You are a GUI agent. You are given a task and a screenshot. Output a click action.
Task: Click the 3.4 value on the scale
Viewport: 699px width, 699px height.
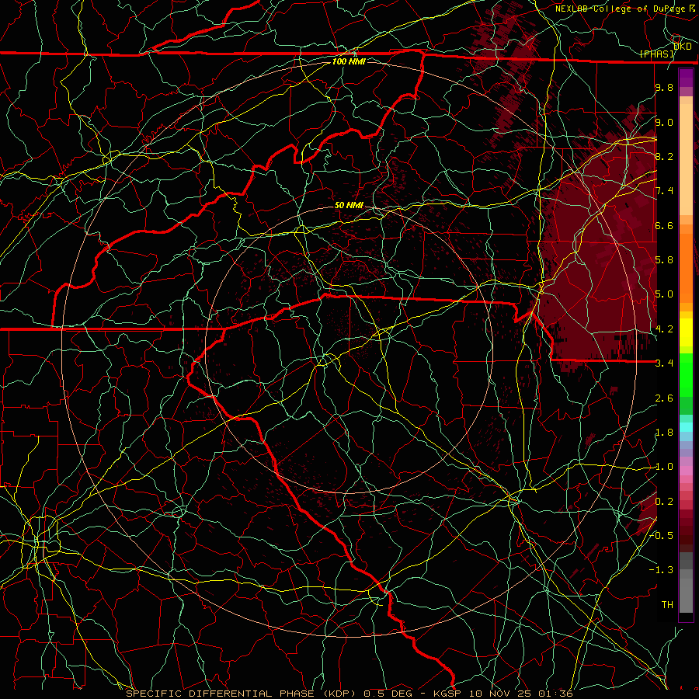click(664, 363)
